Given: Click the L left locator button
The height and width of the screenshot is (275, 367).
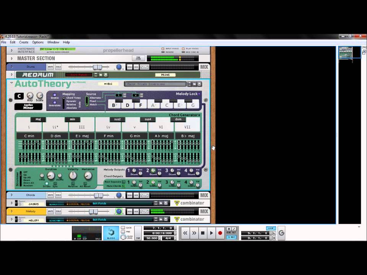Looking at the screenshot, I should click(x=274, y=233).
